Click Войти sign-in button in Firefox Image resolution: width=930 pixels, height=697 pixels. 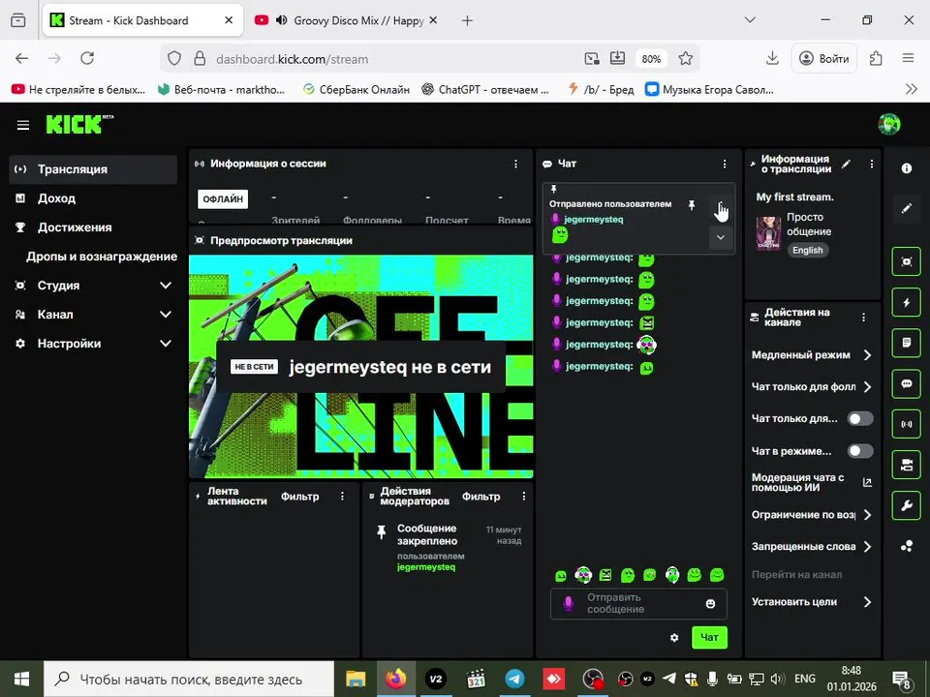(x=823, y=58)
